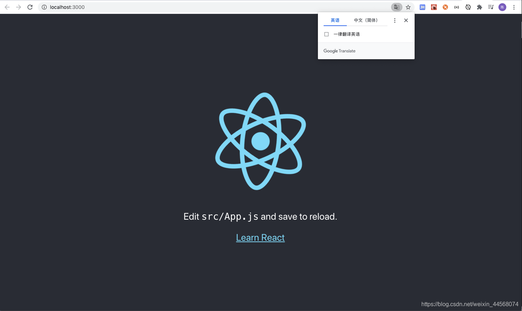Click the src/App.js code text
Image resolution: width=522 pixels, height=311 pixels.
click(230, 216)
